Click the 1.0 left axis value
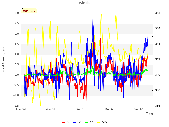Image resolution: width=169 pixels, height=127 pixels. click(17, 54)
